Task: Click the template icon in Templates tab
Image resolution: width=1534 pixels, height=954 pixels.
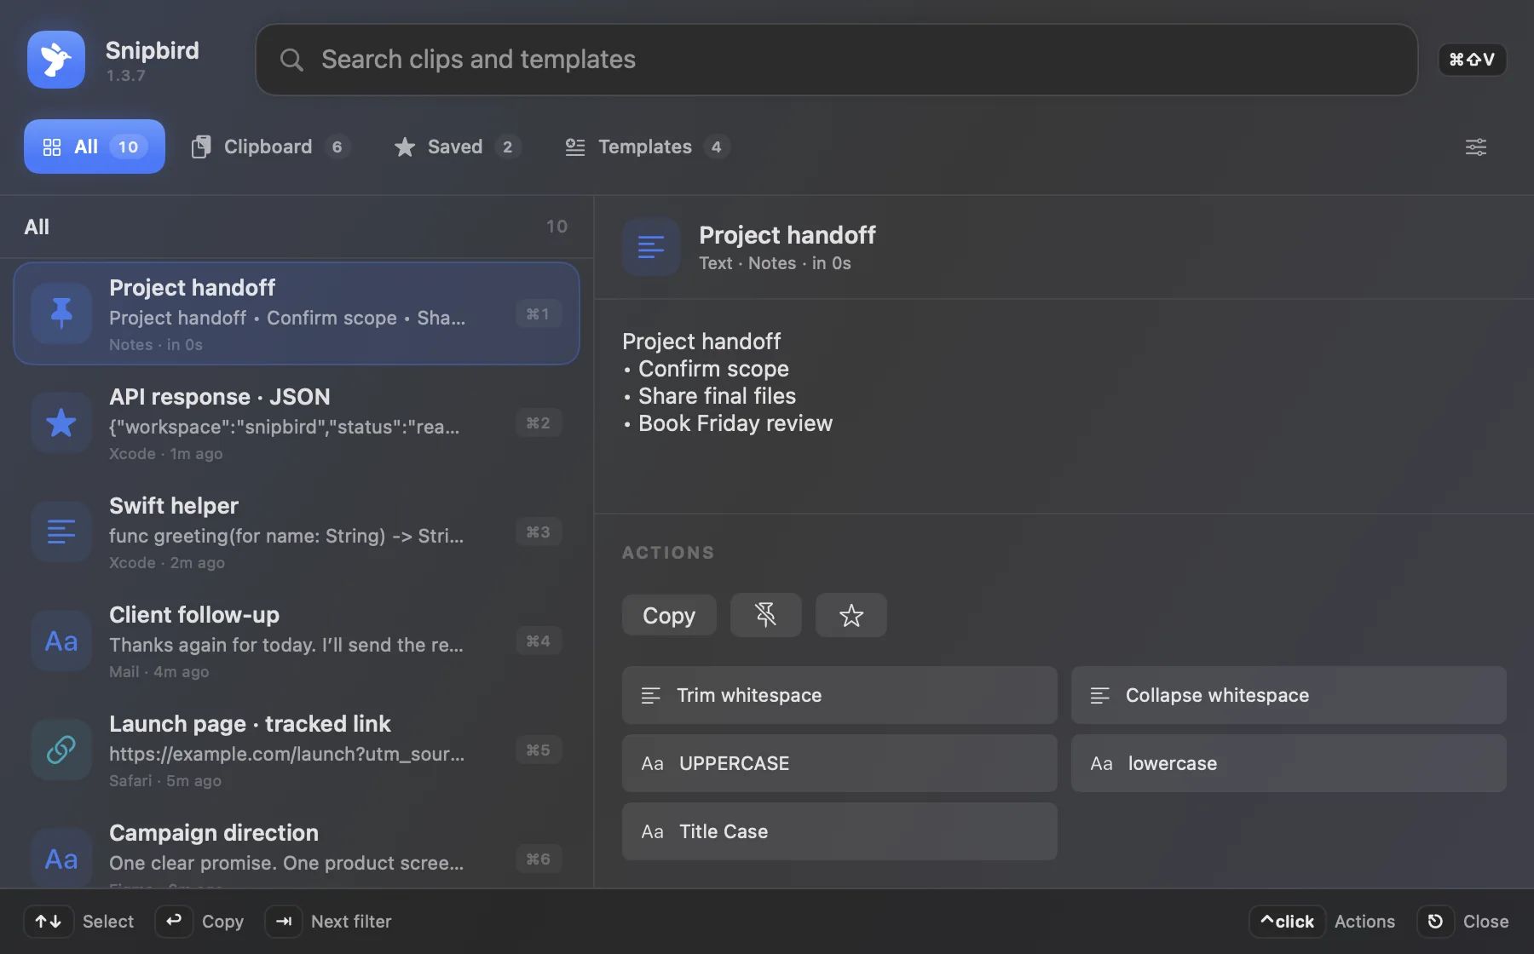Action: pyautogui.click(x=575, y=147)
